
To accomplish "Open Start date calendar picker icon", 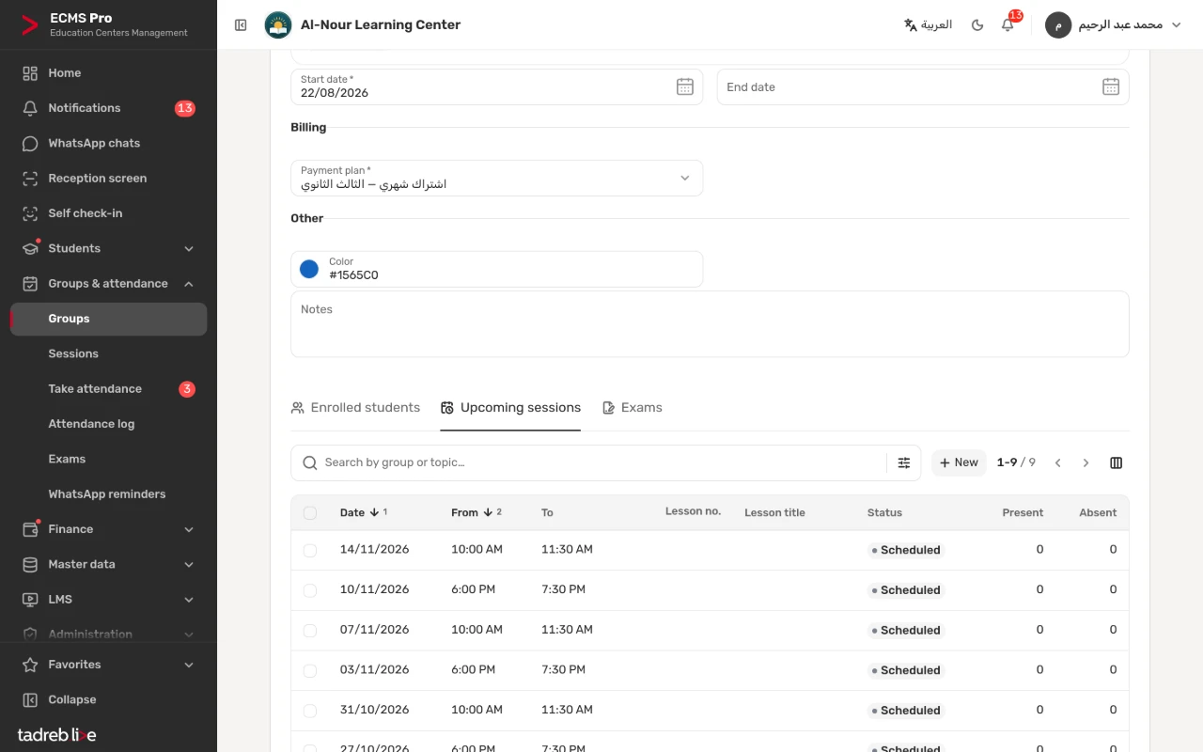I will pos(685,86).
